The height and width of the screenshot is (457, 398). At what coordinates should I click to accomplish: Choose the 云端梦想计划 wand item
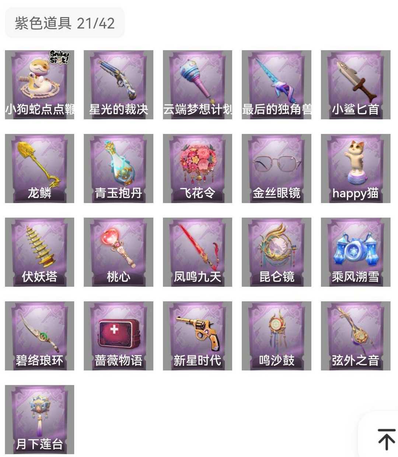click(x=198, y=85)
